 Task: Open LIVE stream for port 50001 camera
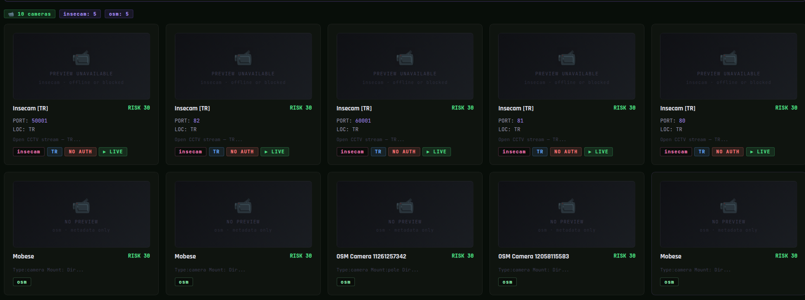pyautogui.click(x=113, y=152)
